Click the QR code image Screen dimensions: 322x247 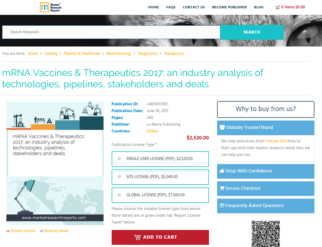coord(266,234)
